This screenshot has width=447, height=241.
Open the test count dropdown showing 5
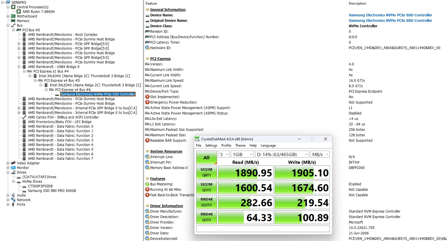[x=224, y=154]
